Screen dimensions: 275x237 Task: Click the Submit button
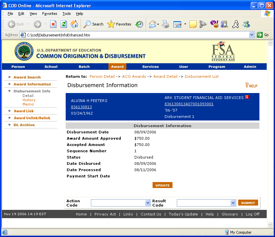coord(248,203)
